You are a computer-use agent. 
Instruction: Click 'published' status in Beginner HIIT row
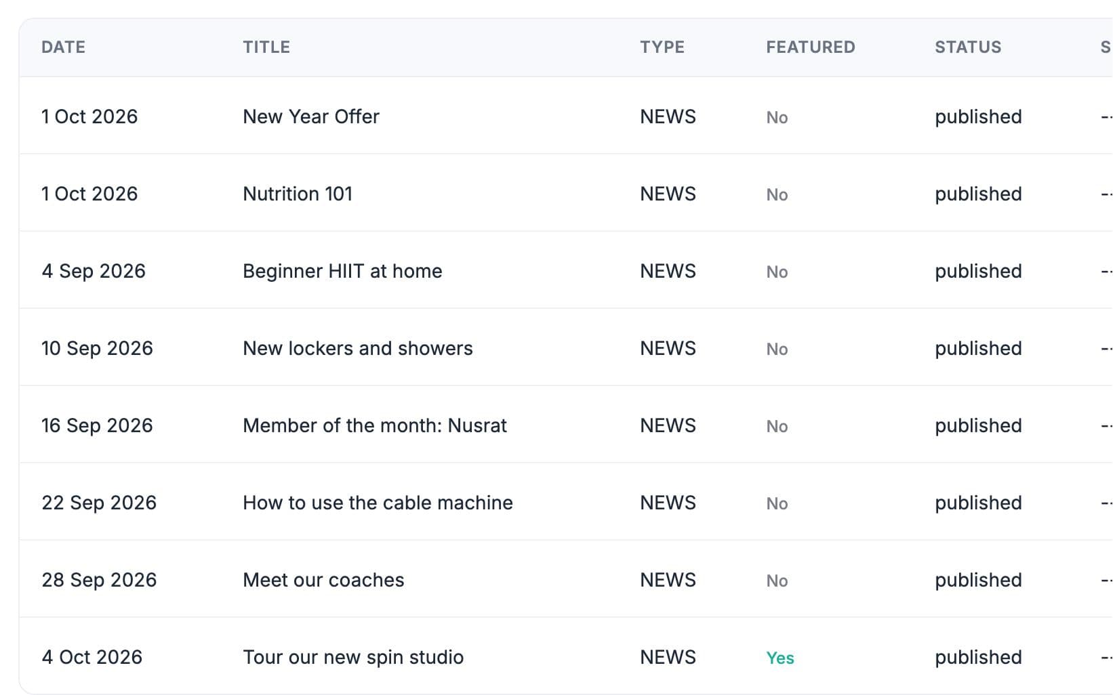tap(978, 271)
